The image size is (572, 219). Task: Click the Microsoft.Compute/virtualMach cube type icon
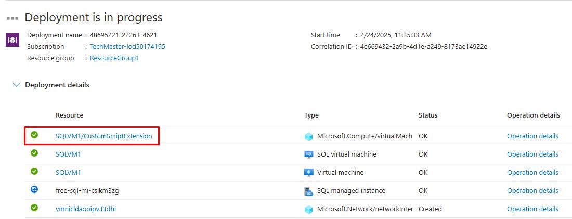click(x=308, y=136)
